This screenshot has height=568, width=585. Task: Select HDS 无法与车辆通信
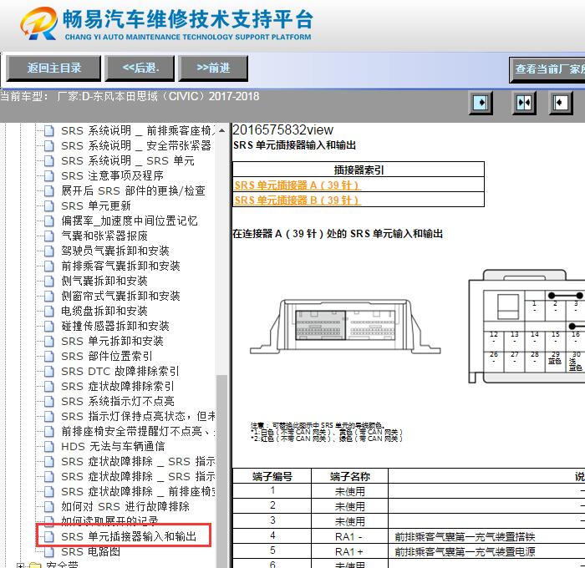(113, 446)
